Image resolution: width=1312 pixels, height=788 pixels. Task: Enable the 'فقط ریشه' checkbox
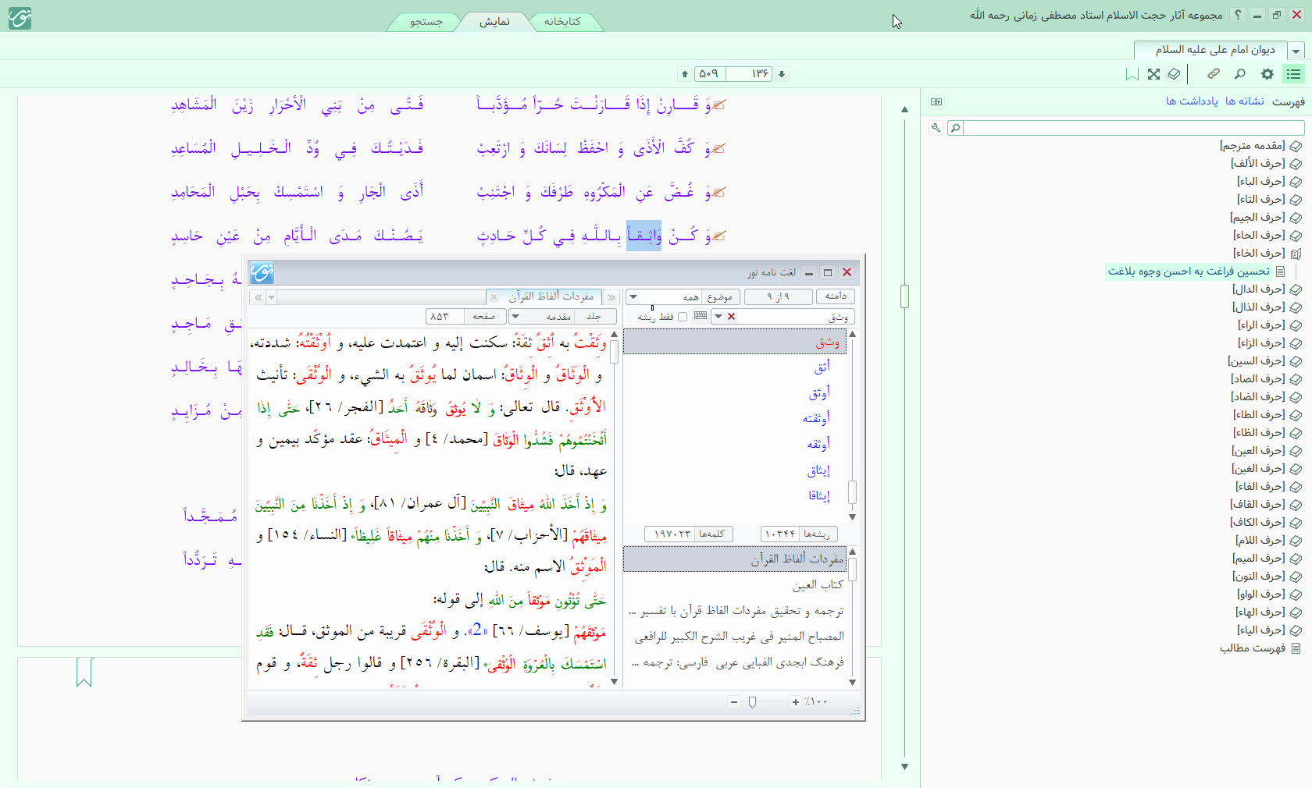coord(683,317)
